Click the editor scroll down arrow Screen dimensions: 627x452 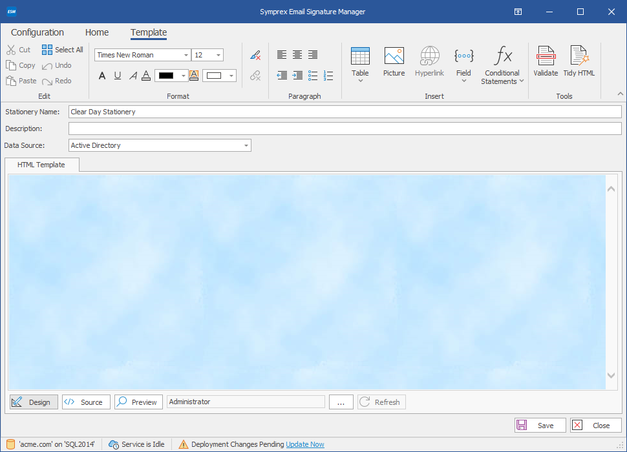click(x=611, y=375)
